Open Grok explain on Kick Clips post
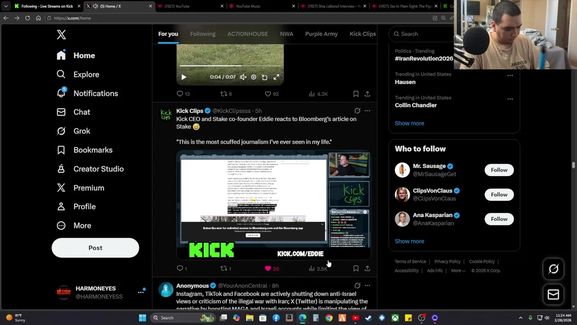This screenshot has height=325, width=577. pyautogui.click(x=357, y=111)
